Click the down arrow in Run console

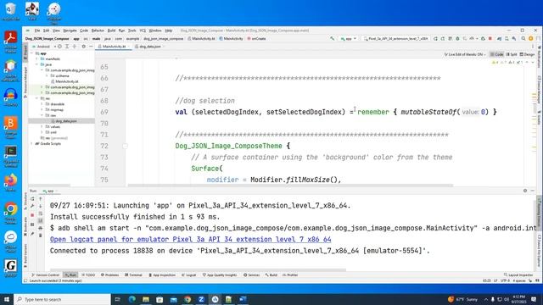(x=41, y=206)
